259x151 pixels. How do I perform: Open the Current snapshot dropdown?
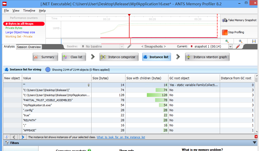pos(230,47)
